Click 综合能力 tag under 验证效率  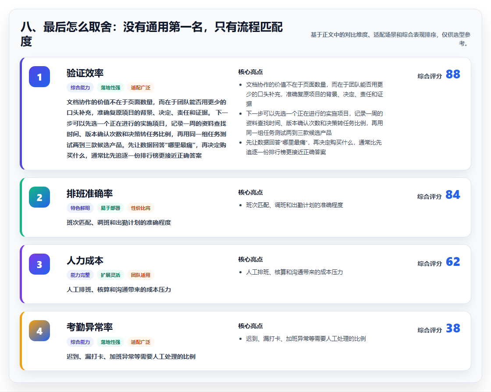click(80, 88)
